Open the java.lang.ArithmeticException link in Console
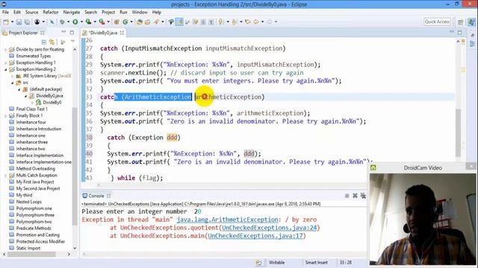The image size is (478, 268). pos(227,220)
